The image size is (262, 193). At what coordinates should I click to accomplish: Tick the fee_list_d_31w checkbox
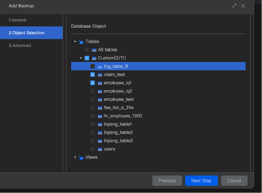93,108
